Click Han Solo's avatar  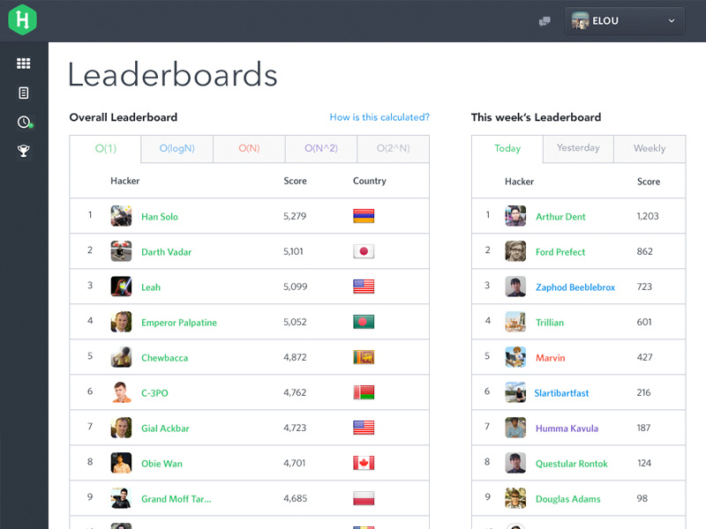pyautogui.click(x=121, y=216)
